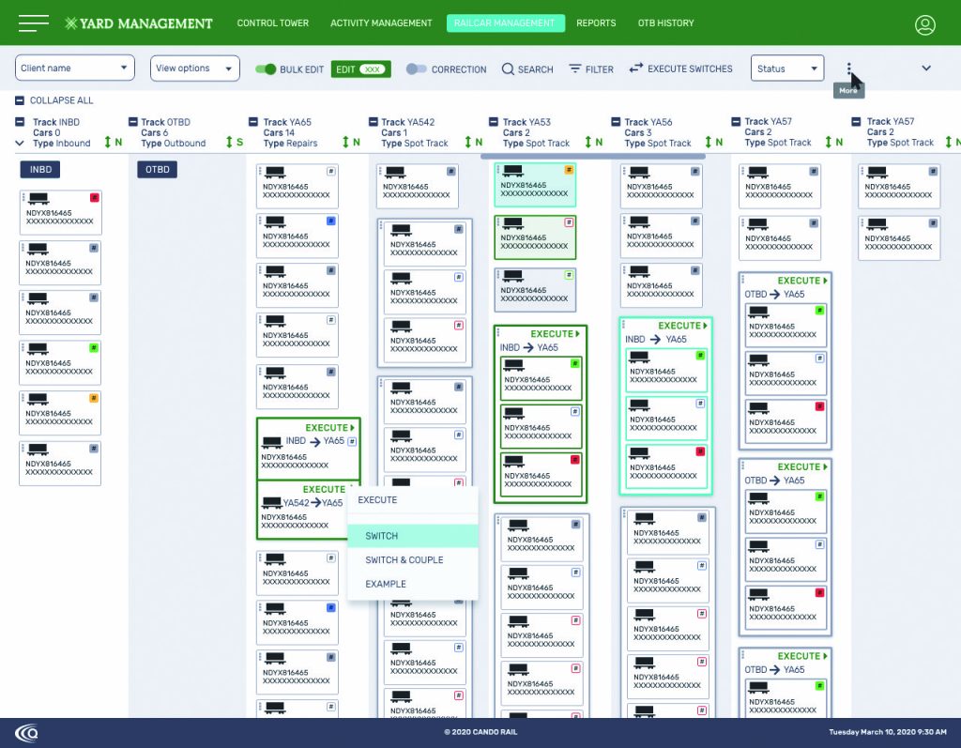Click the red status swatch on first INBD car
Image resolution: width=961 pixels, height=748 pixels.
pos(93,197)
